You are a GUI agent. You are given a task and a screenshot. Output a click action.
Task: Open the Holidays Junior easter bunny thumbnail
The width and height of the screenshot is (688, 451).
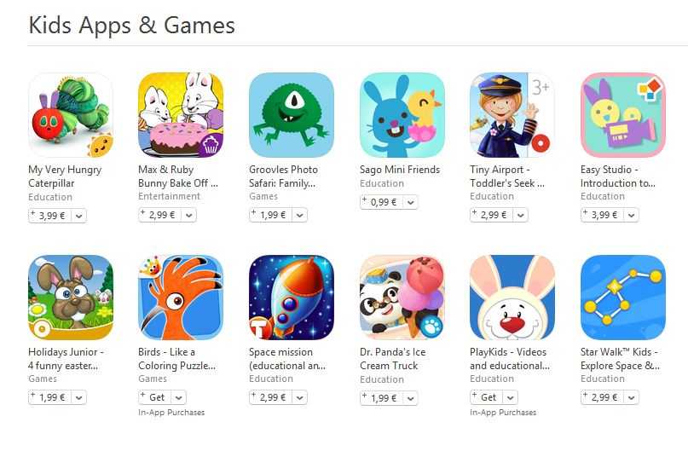tap(71, 298)
